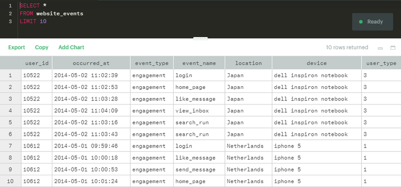Click the device column header
The image size is (401, 187).
(x=316, y=63)
